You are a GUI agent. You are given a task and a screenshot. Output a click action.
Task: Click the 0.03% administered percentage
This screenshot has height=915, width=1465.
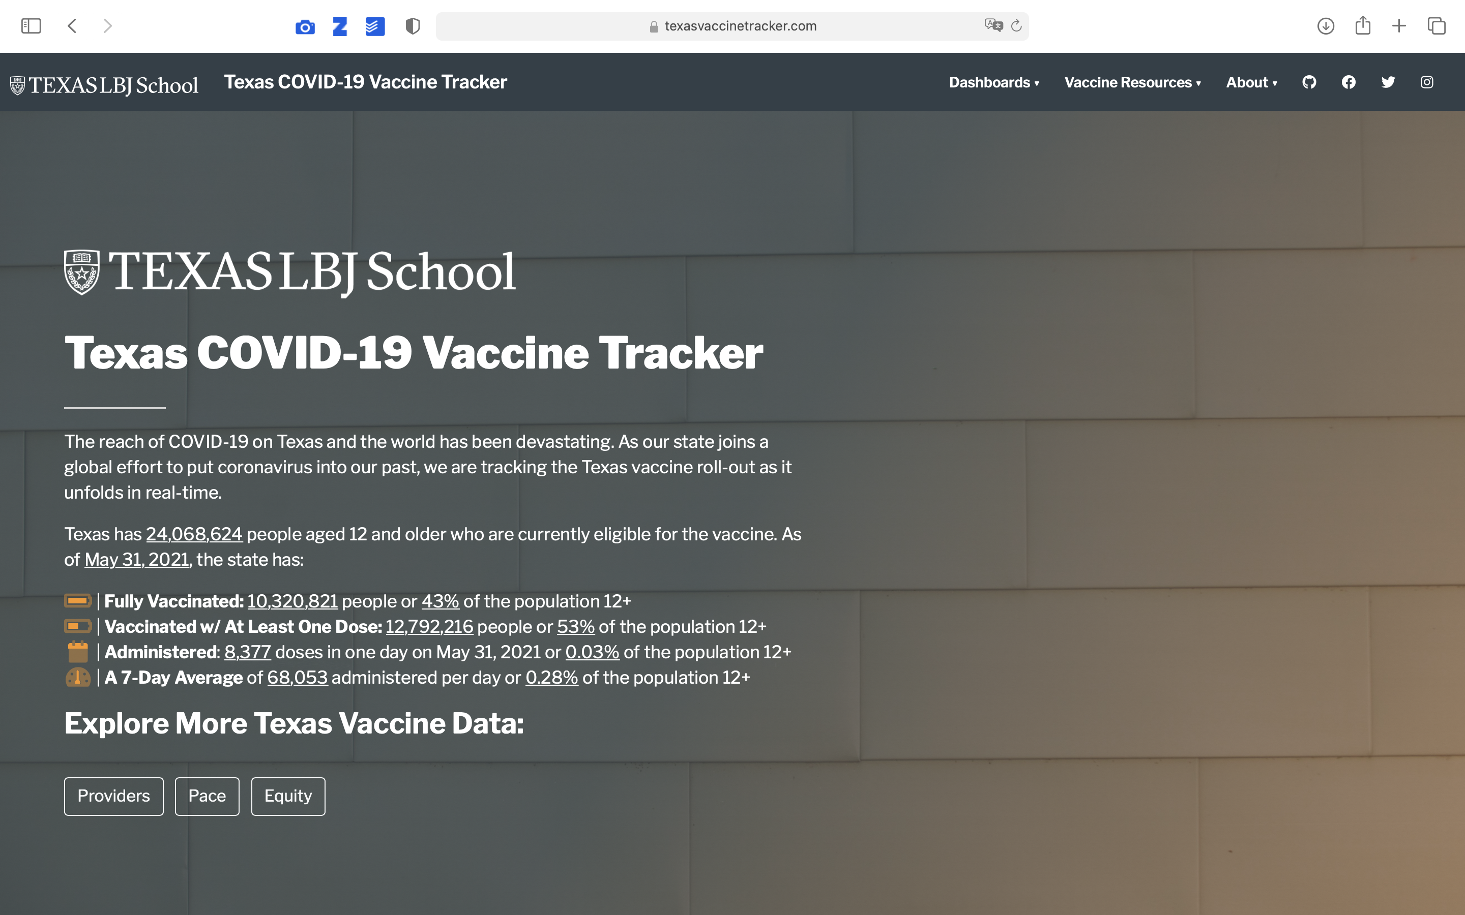[592, 652]
